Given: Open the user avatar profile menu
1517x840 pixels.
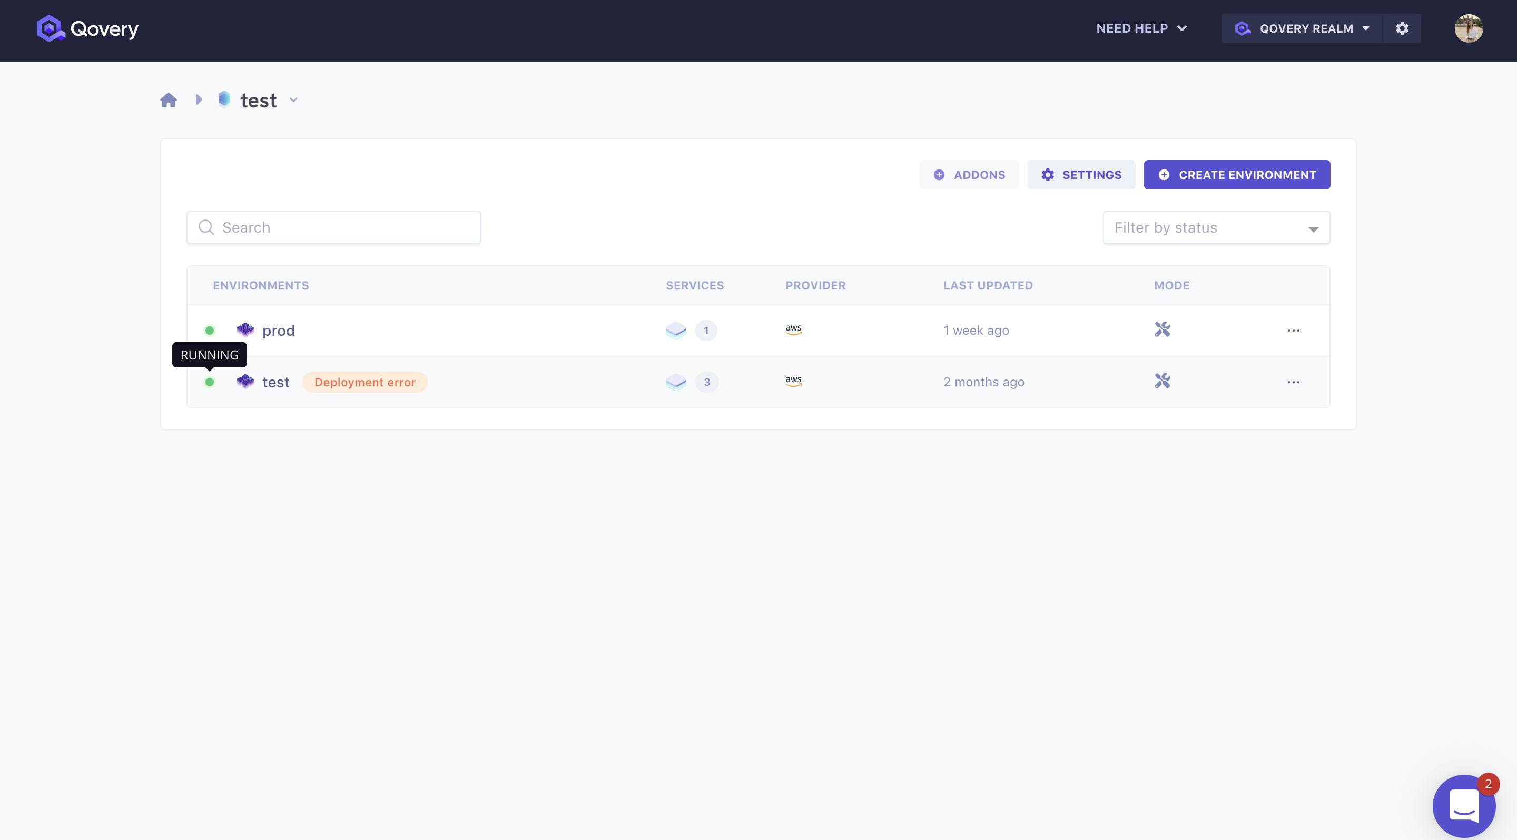Looking at the screenshot, I should 1468,28.
